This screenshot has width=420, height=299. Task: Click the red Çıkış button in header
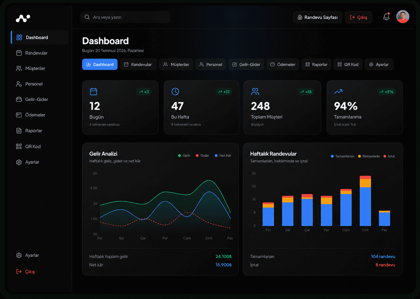tap(358, 17)
